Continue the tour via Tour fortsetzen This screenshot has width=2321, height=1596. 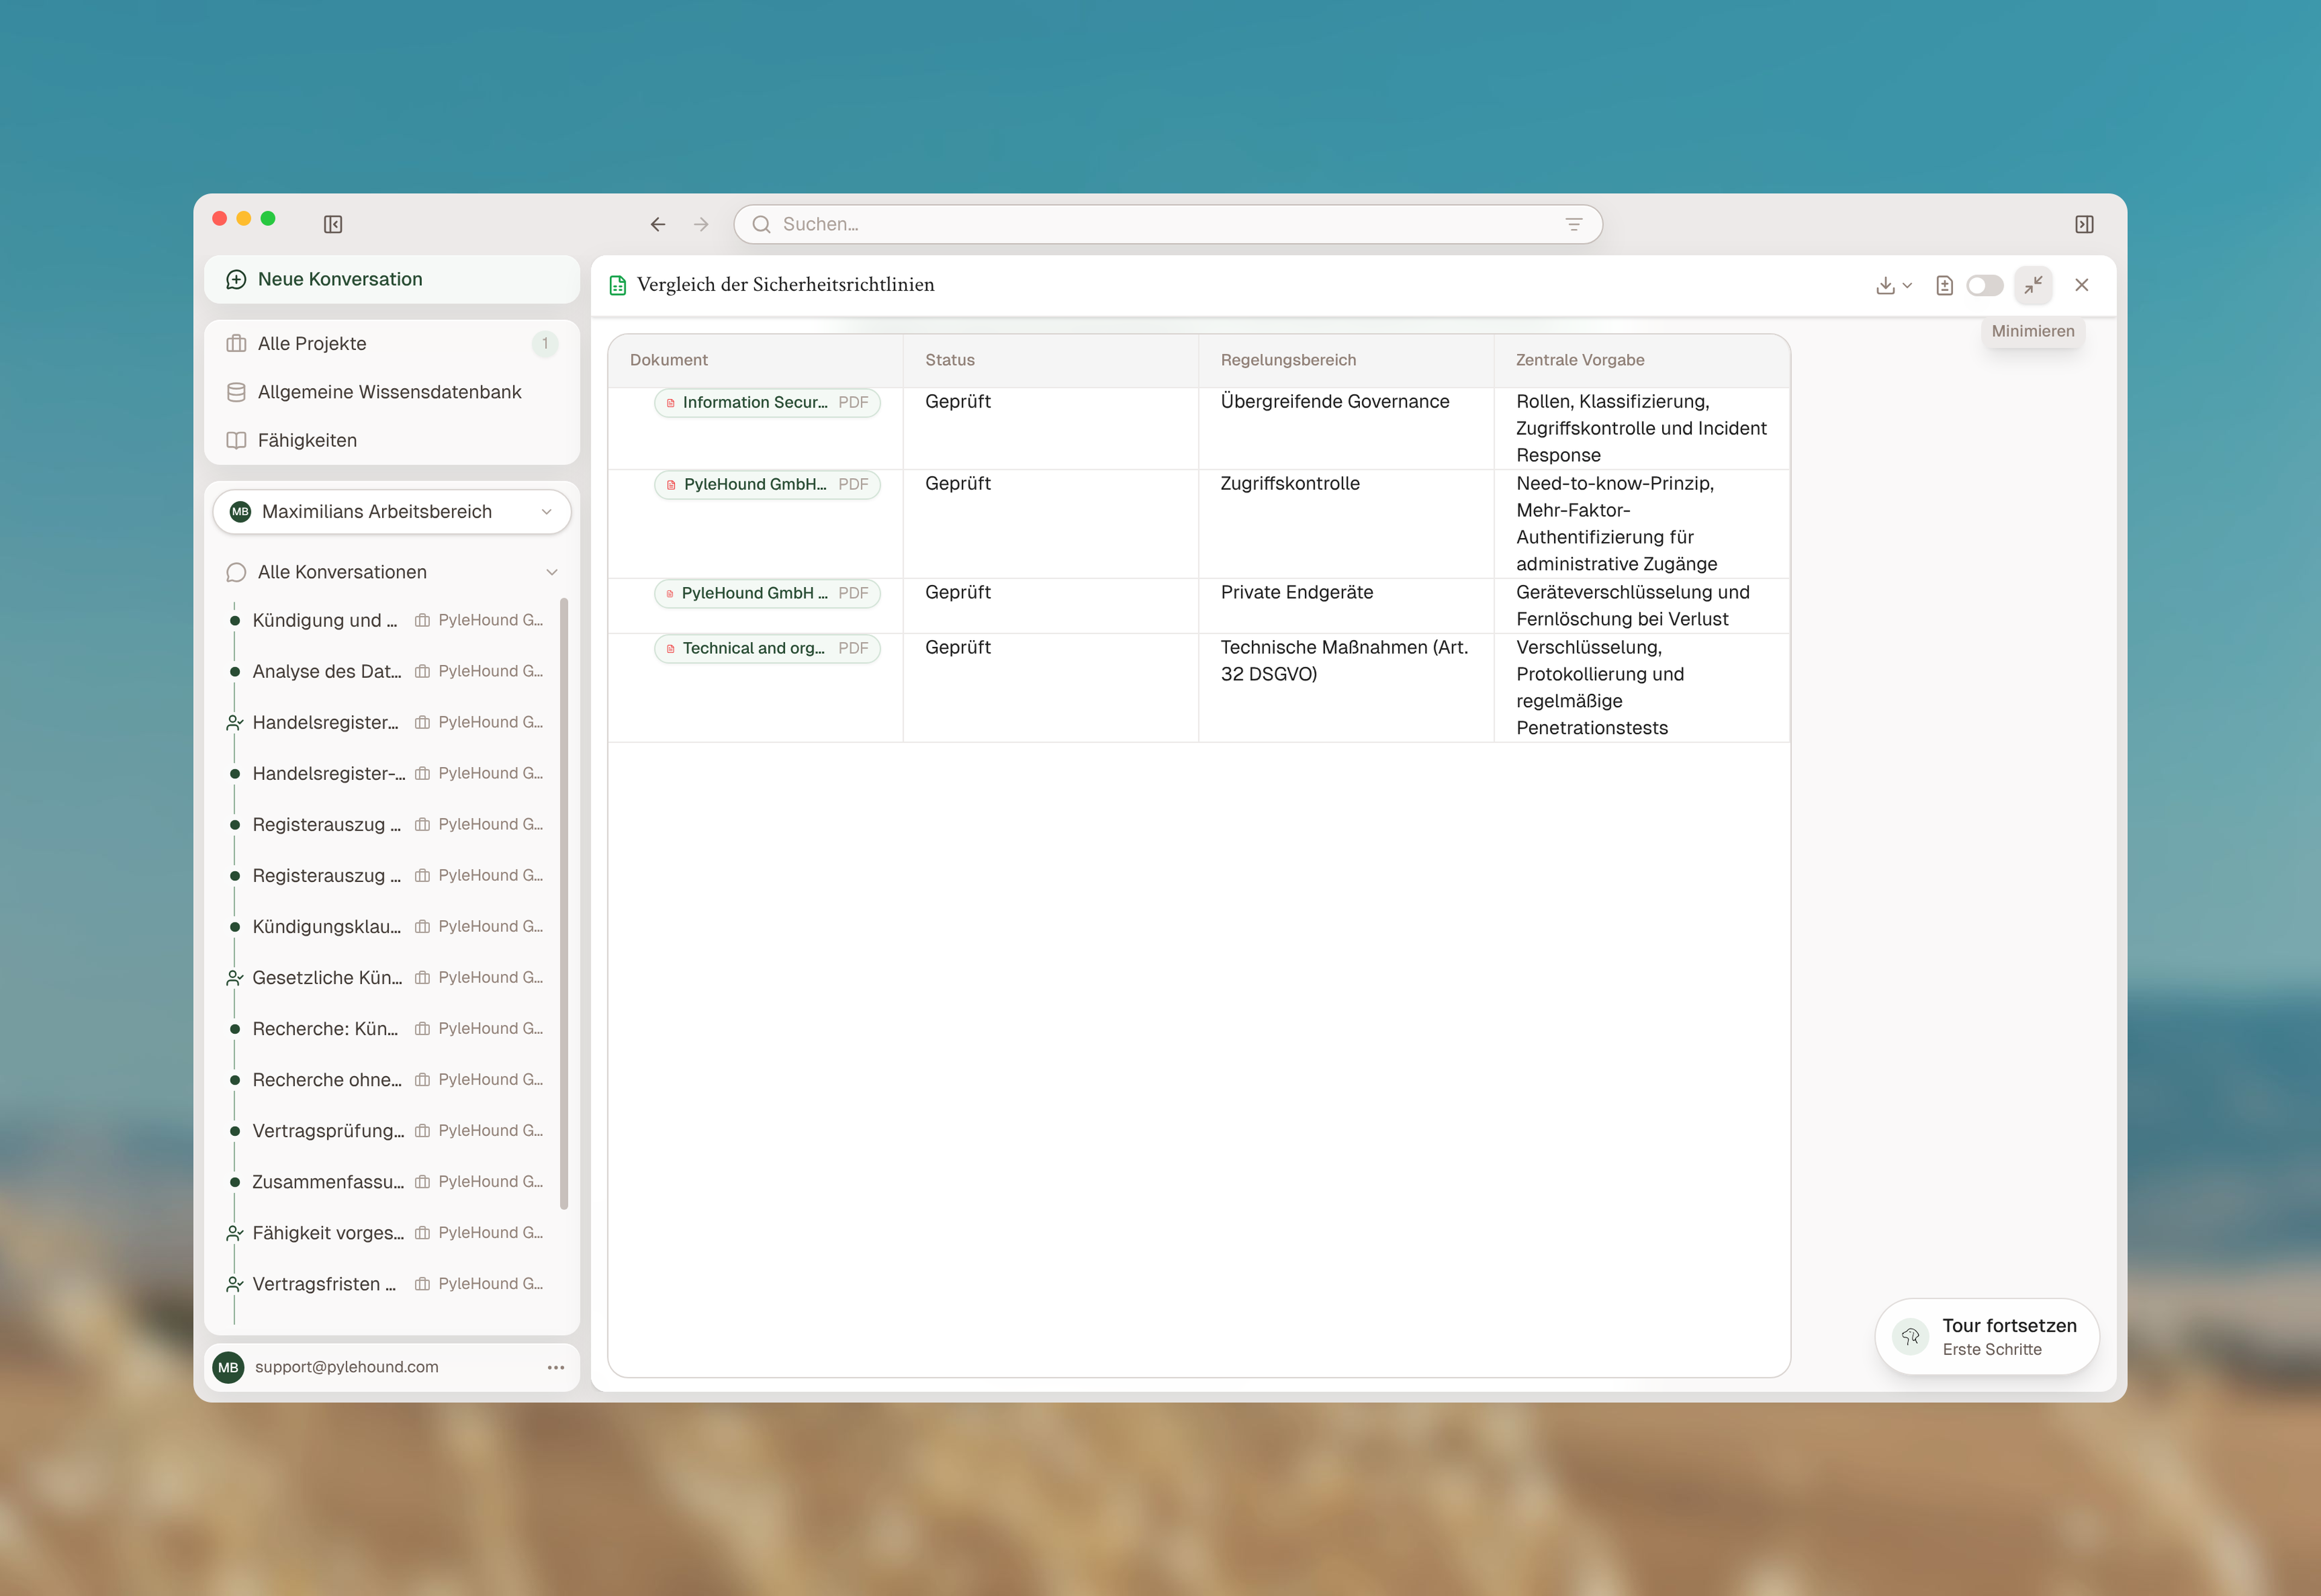tap(1987, 1336)
